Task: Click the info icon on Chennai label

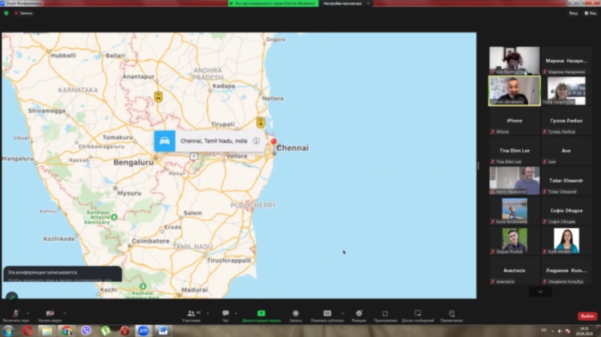Action: click(x=256, y=141)
